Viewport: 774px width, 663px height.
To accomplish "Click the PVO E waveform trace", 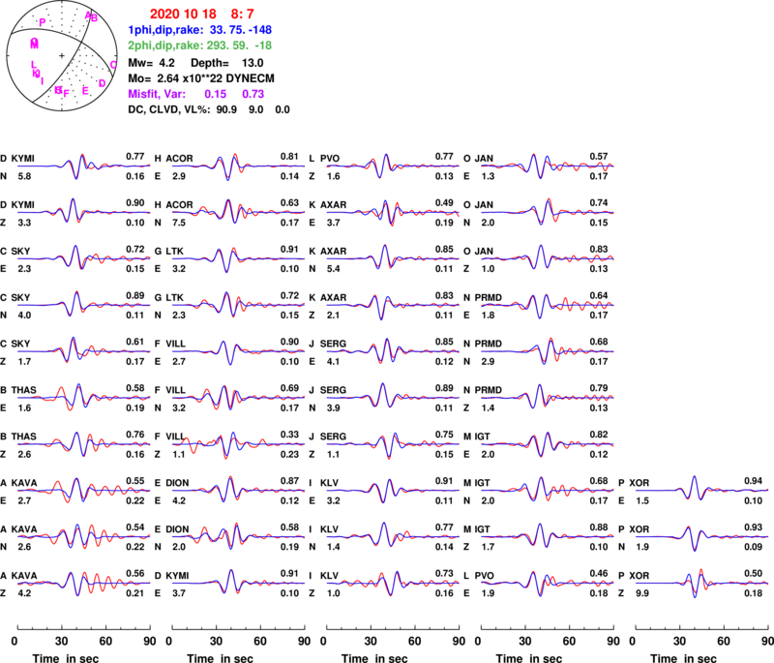I will point(548,583).
